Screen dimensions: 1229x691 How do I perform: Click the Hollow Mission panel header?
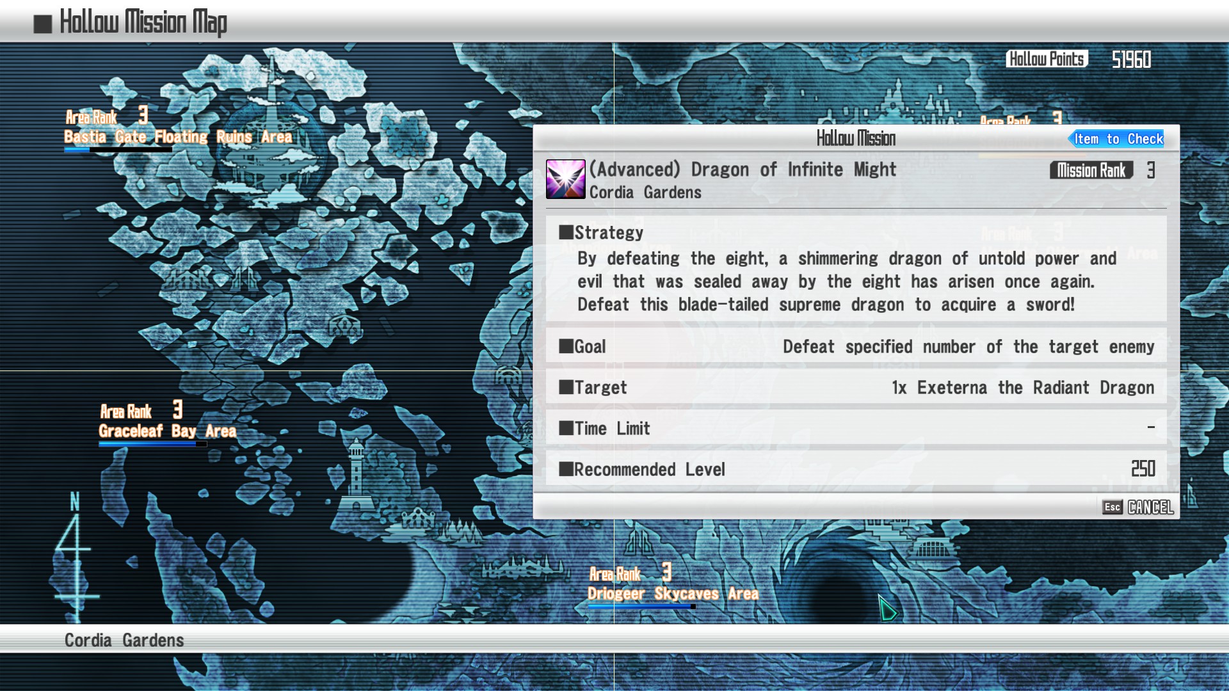coord(855,138)
